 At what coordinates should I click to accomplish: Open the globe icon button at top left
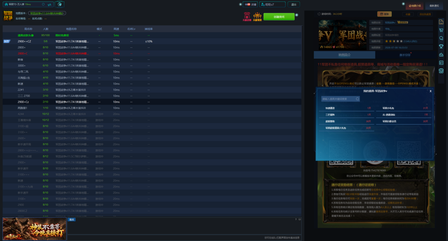(x=59, y=4)
